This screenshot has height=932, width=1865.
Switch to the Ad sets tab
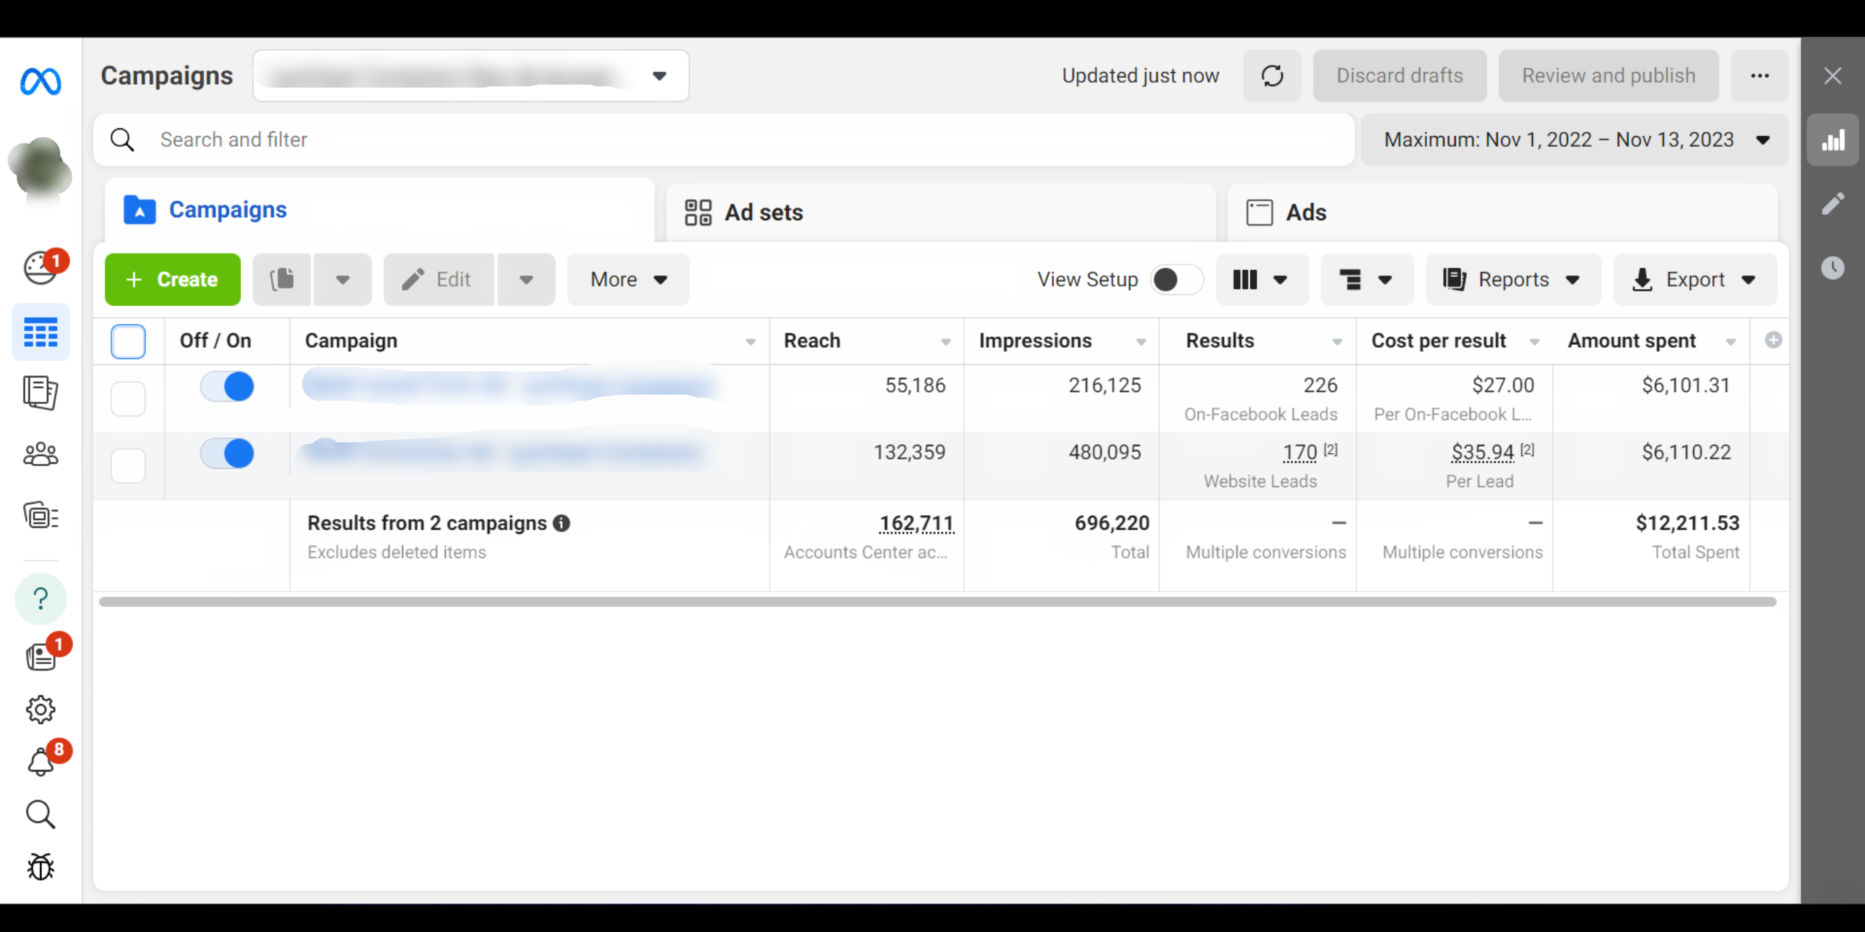763,213
